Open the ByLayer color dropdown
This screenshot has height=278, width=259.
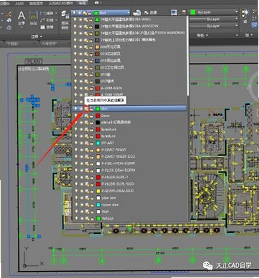[214, 12]
